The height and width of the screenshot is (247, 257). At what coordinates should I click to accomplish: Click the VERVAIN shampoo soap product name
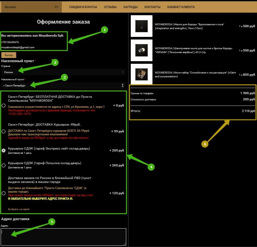[x=194, y=50]
